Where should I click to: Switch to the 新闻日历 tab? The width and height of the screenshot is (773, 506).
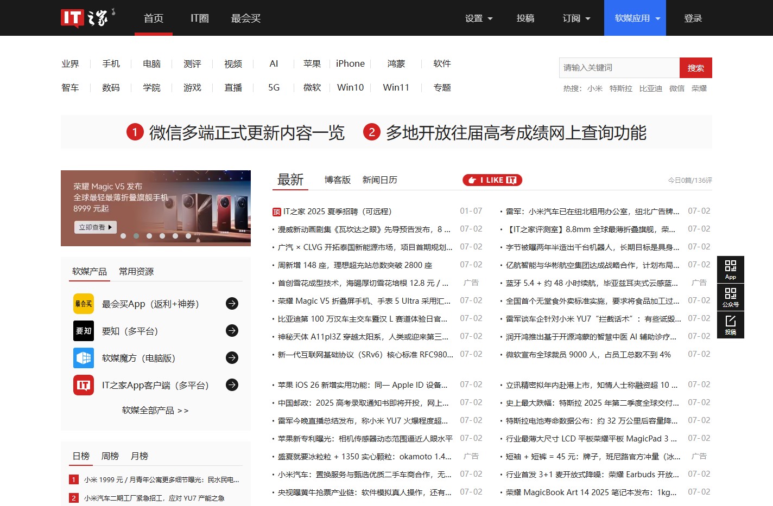coord(380,180)
